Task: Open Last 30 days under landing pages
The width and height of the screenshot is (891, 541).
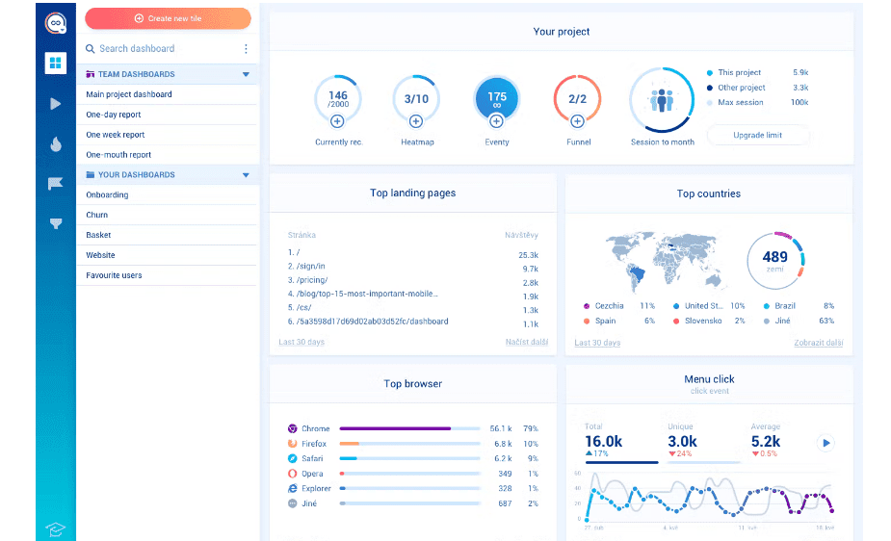Action: point(301,343)
